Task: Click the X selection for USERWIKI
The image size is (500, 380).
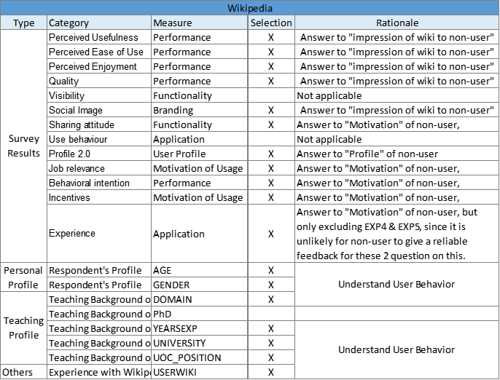Action: tap(271, 372)
